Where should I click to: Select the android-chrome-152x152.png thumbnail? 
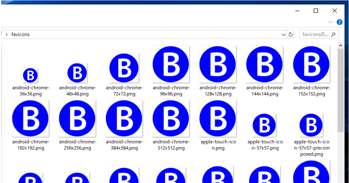311,64
